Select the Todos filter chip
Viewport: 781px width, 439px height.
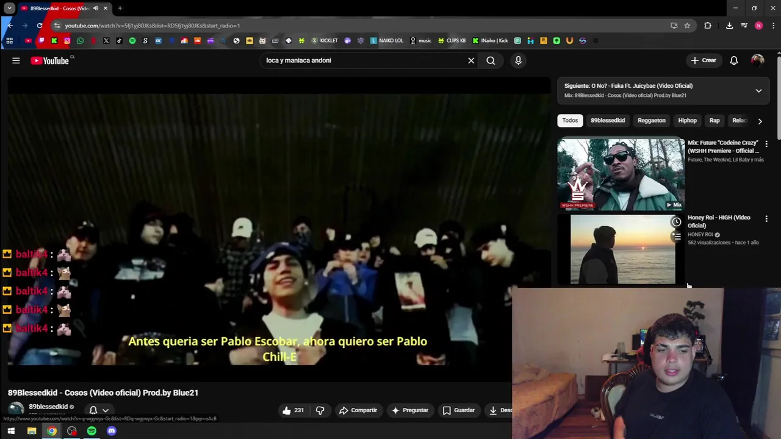pos(570,120)
